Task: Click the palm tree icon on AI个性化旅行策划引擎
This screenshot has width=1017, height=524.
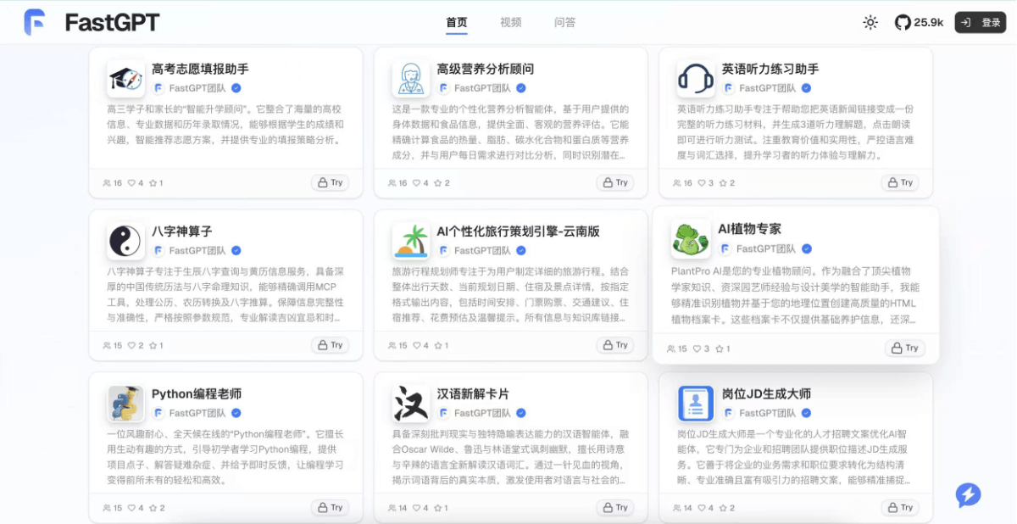Action: 409,240
